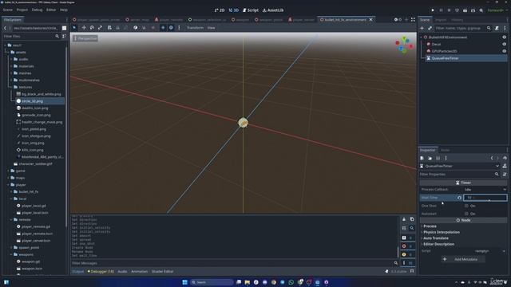
Task: Switch to the Node tab beside Inspector
Action: point(446,150)
